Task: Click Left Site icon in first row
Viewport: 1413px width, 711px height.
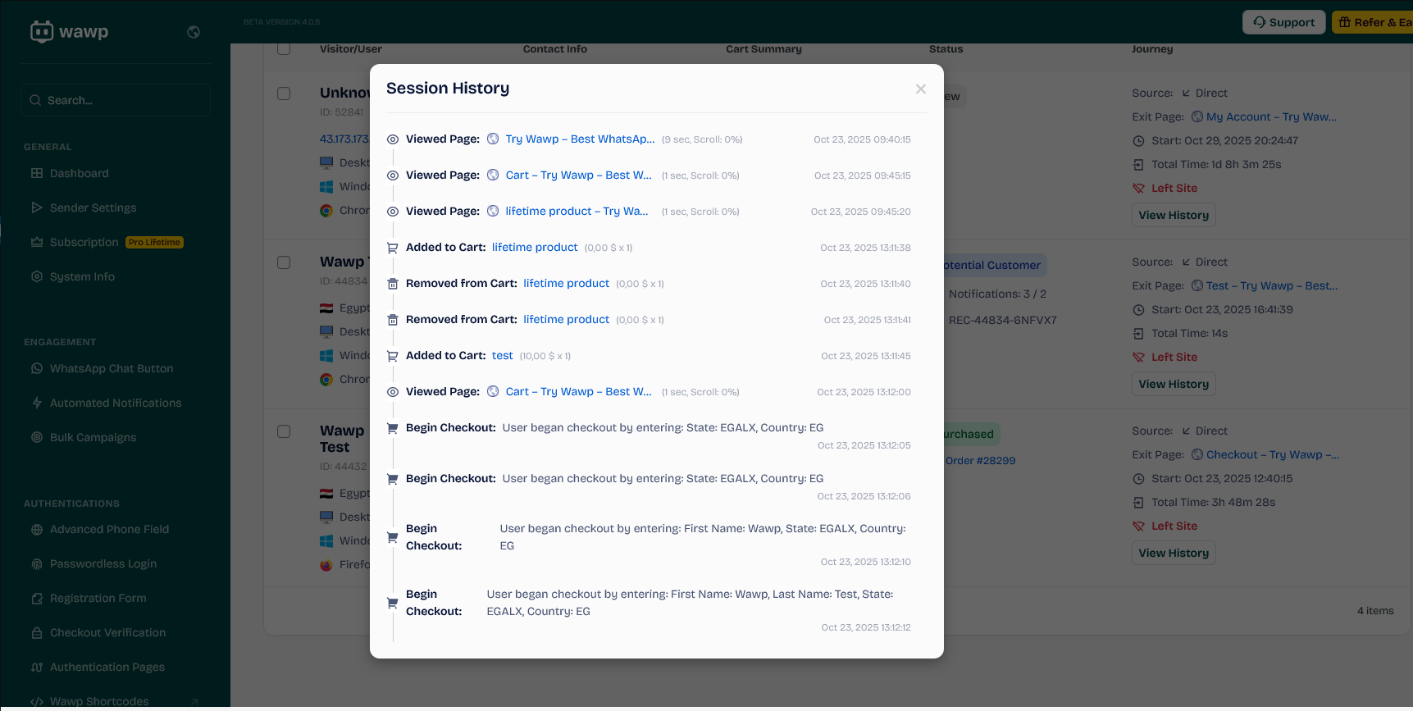Action: 1138,189
